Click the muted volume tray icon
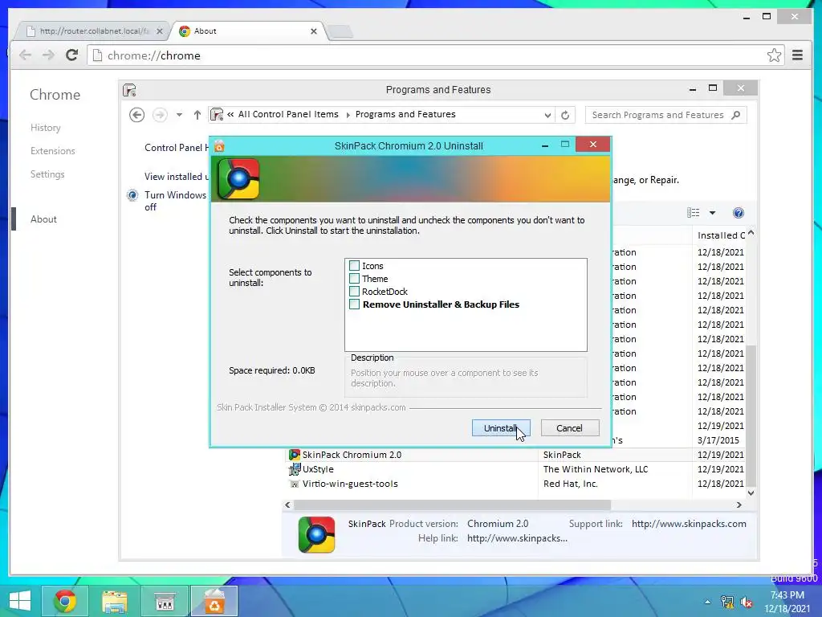This screenshot has height=617, width=822. [747, 603]
